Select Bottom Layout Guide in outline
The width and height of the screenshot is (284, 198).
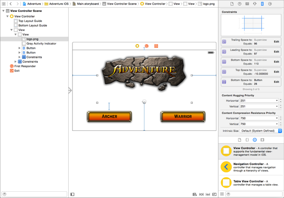click(32, 26)
